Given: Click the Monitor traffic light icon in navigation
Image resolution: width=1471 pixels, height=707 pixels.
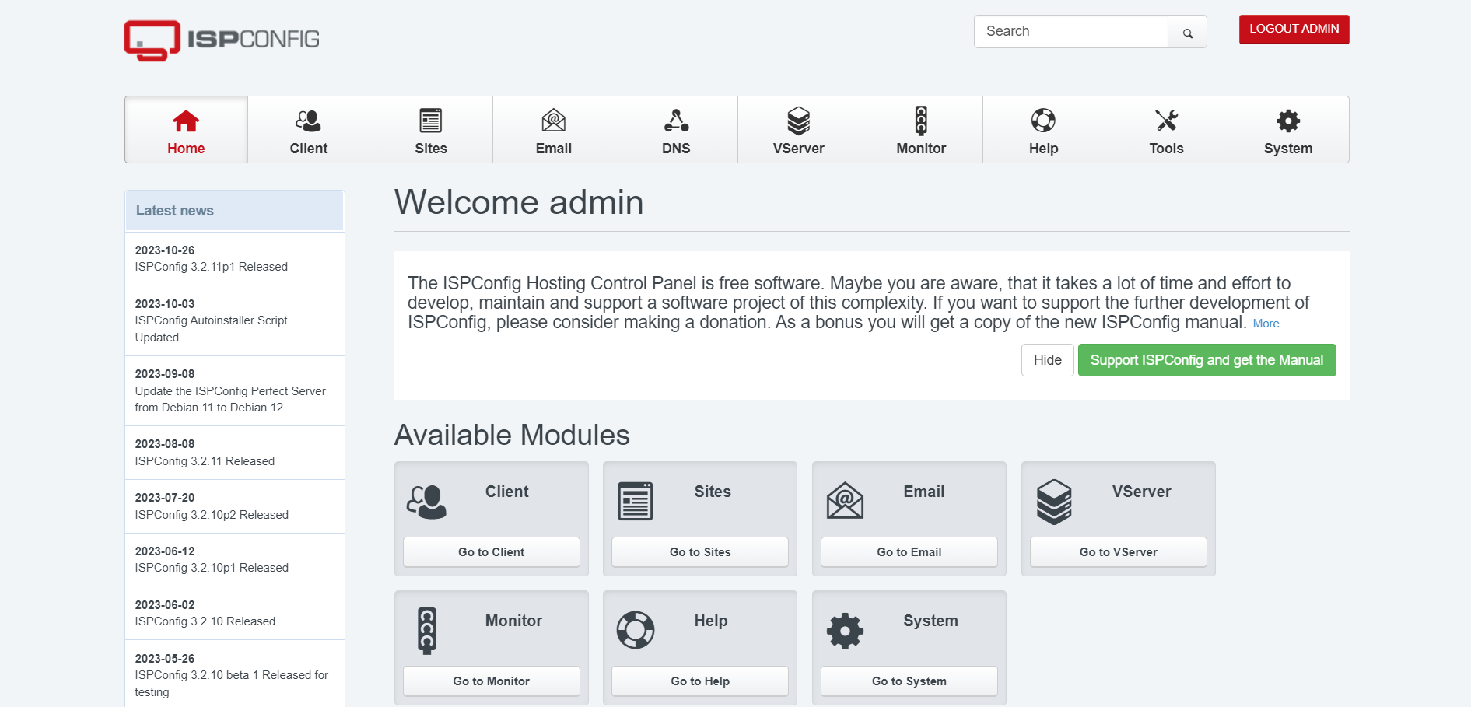Looking at the screenshot, I should [921, 121].
